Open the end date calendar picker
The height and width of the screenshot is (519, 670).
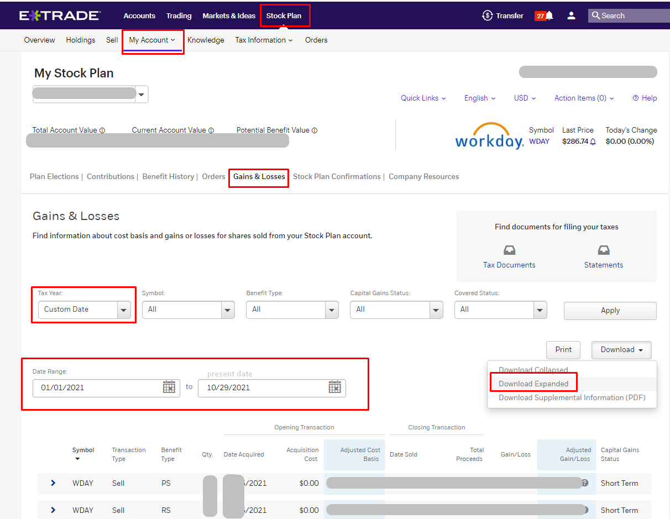pyautogui.click(x=335, y=387)
